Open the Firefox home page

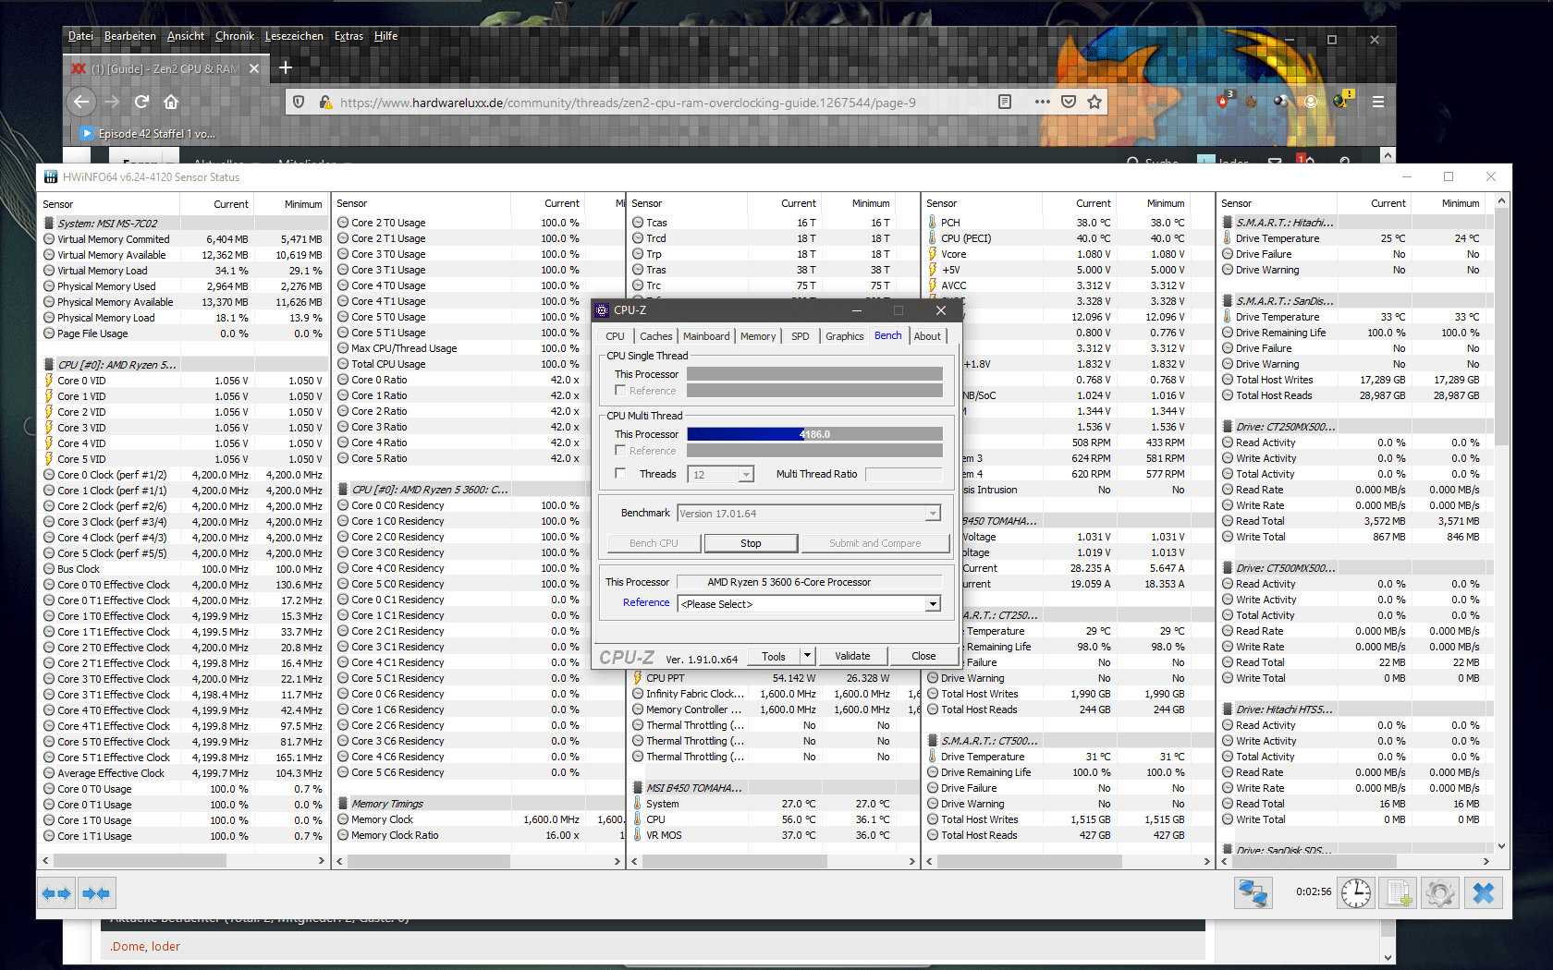(x=171, y=102)
